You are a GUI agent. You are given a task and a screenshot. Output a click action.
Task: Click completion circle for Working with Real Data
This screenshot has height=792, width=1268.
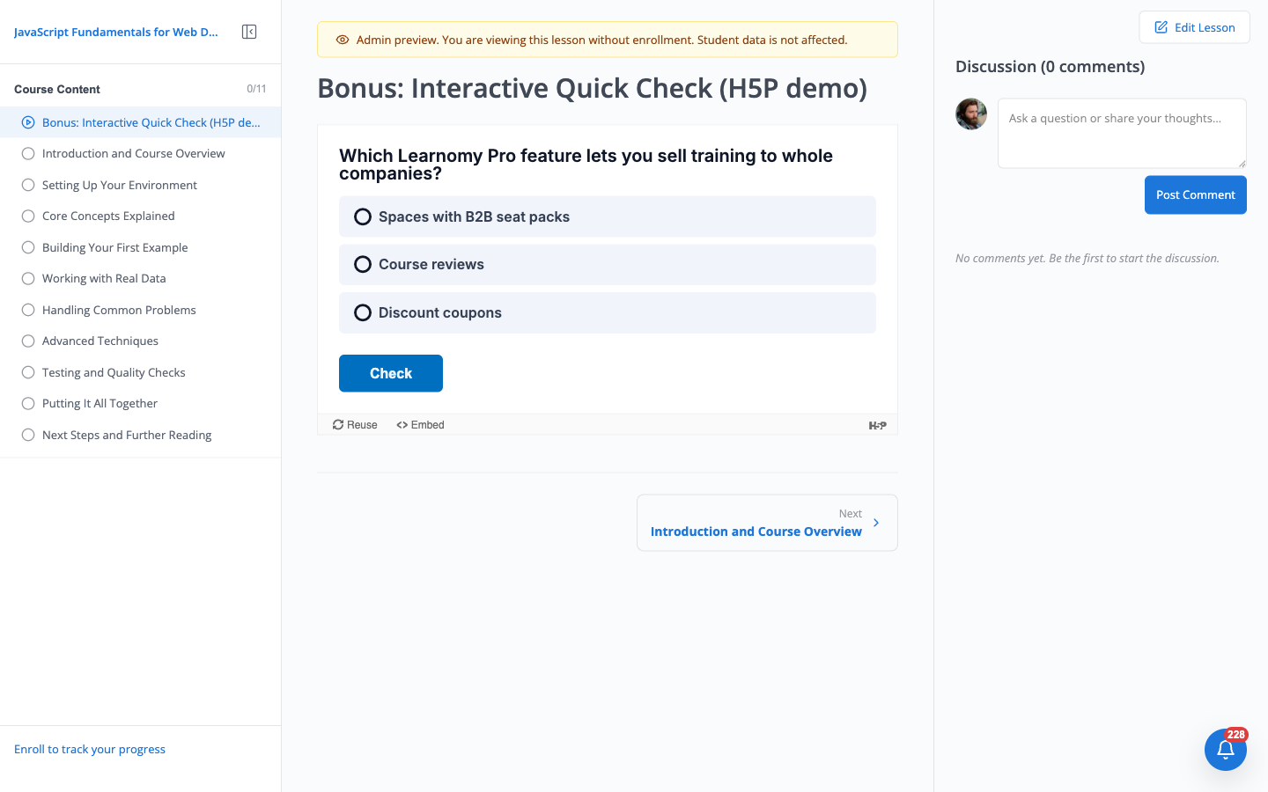(x=28, y=279)
